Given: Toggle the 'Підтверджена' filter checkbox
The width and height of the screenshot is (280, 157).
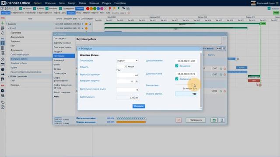Looking at the screenshot, I should (60, 8).
